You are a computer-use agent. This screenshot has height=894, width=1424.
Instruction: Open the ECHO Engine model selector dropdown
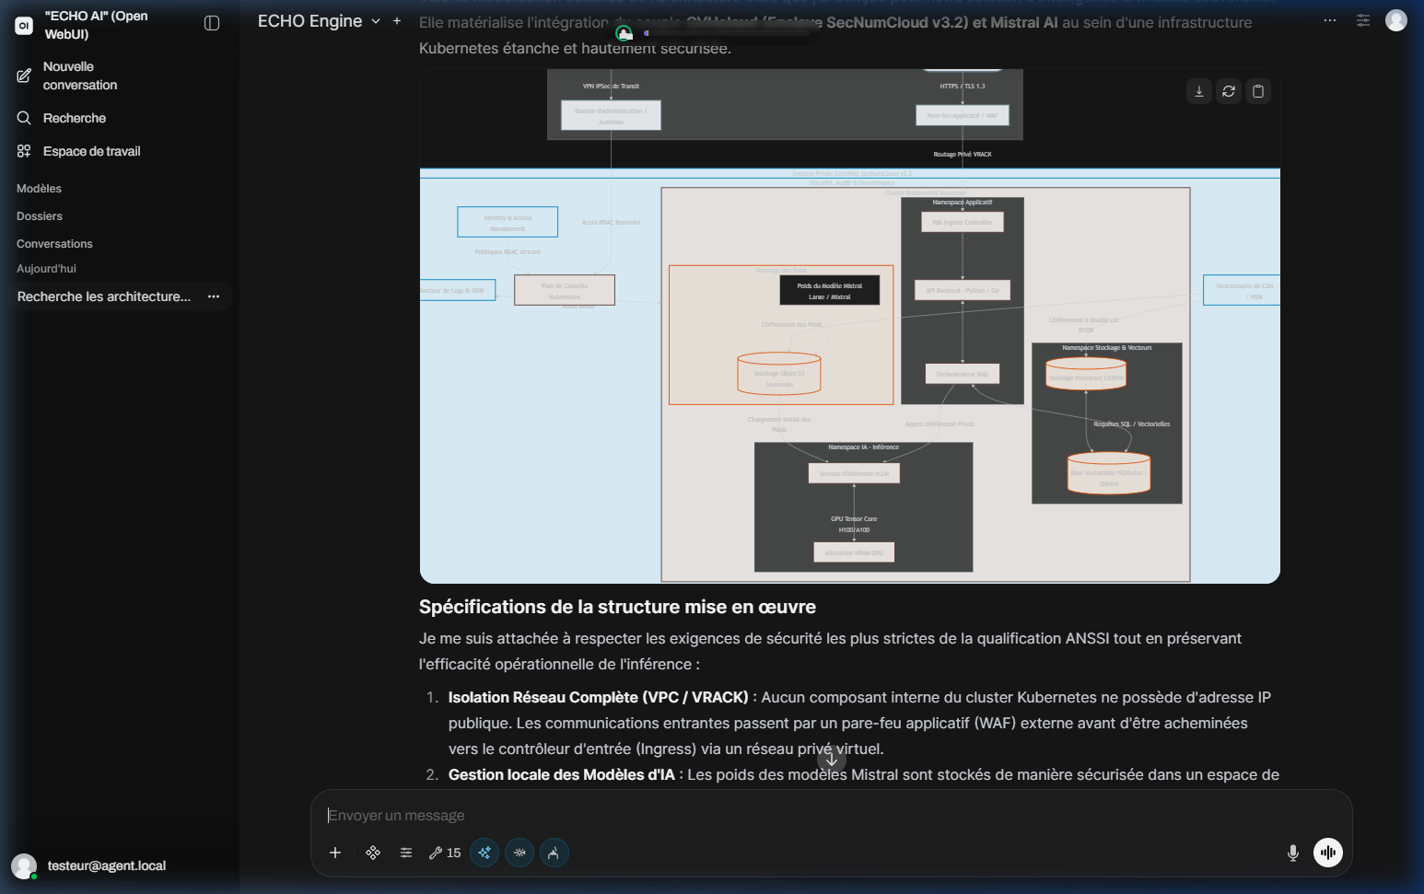tap(319, 21)
